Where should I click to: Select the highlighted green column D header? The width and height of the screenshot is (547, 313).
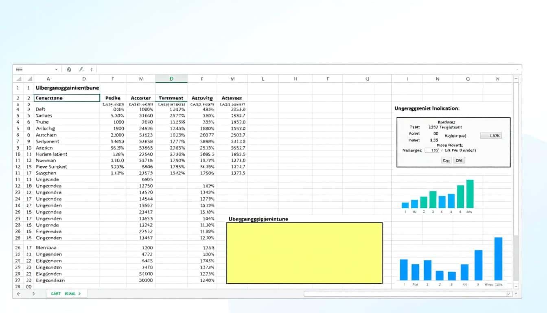coord(171,79)
